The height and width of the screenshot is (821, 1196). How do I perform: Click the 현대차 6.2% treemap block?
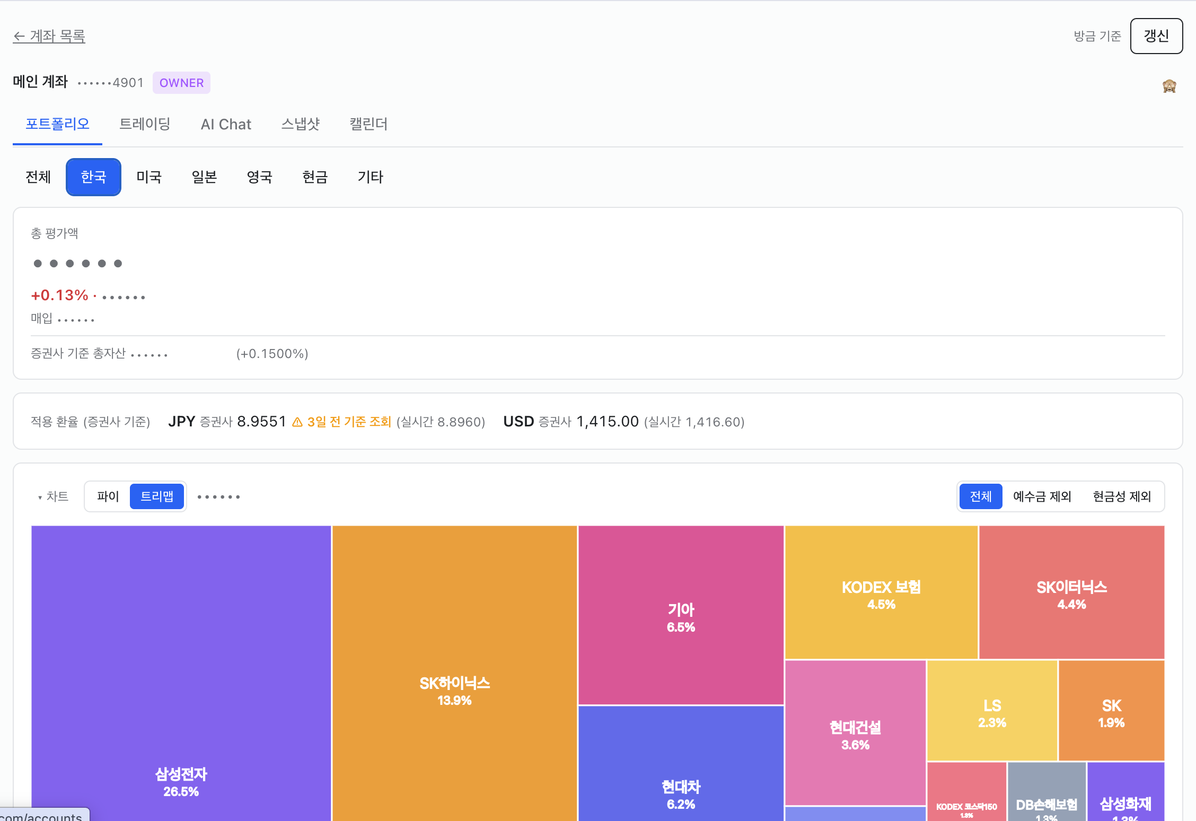coord(681,764)
